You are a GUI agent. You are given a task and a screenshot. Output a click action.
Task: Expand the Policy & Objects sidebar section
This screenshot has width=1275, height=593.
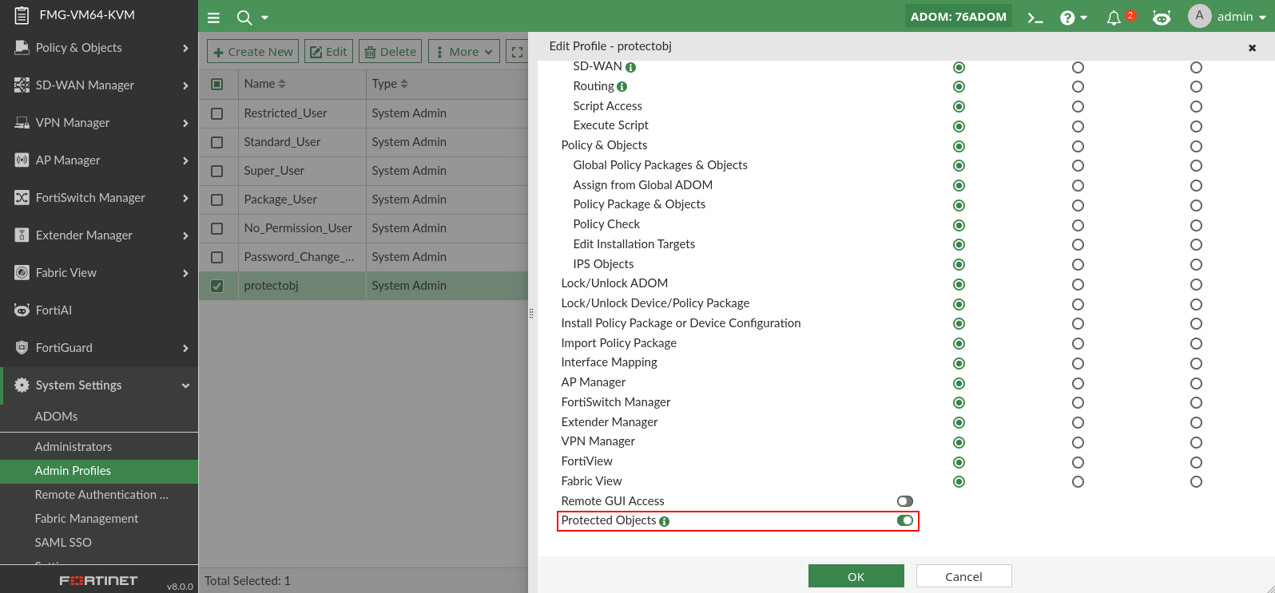[x=99, y=48]
